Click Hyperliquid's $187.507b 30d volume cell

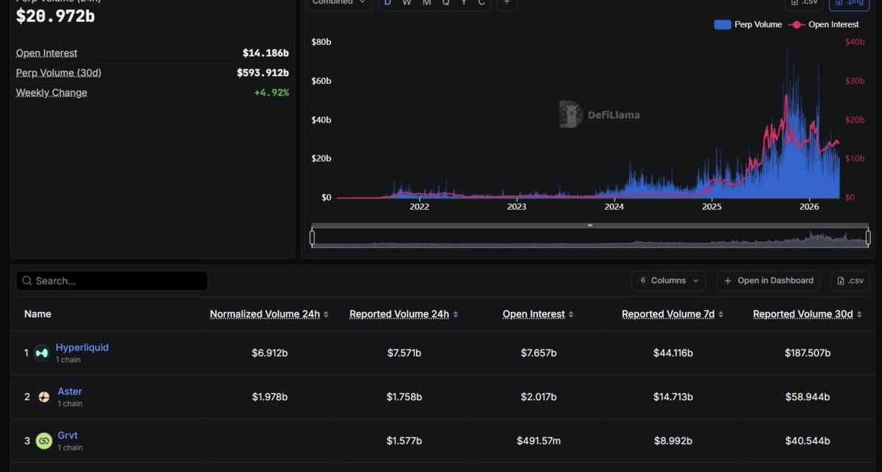808,354
